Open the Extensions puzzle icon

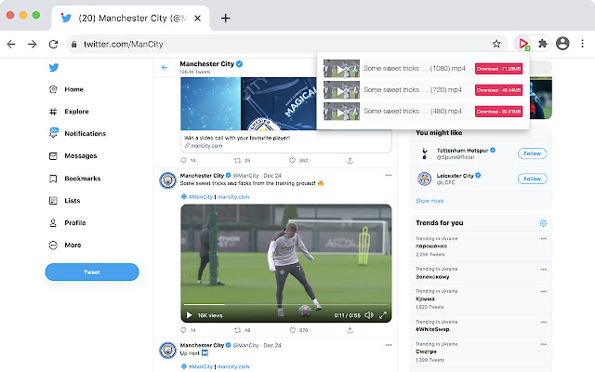point(543,44)
